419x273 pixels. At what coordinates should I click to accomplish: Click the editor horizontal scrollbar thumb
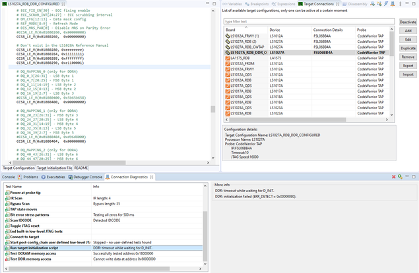(x=69, y=162)
